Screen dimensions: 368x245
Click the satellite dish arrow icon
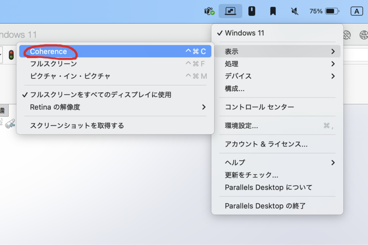click(x=10, y=124)
